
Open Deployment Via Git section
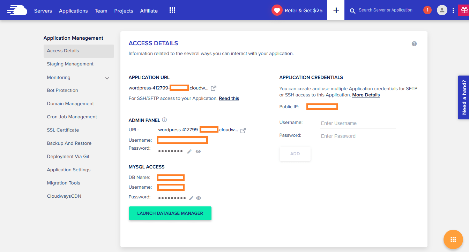(68, 157)
